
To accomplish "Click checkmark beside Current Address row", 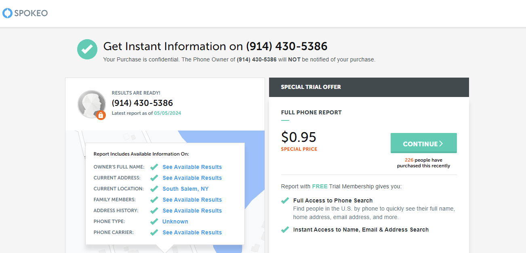I will tap(154, 178).
